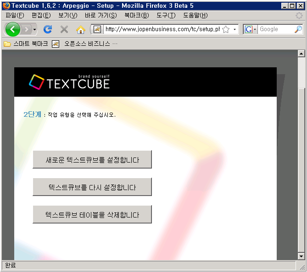Click 텍스트큐브를 다시 설정합니다 button
This screenshot has width=307, height=272.
point(92,187)
